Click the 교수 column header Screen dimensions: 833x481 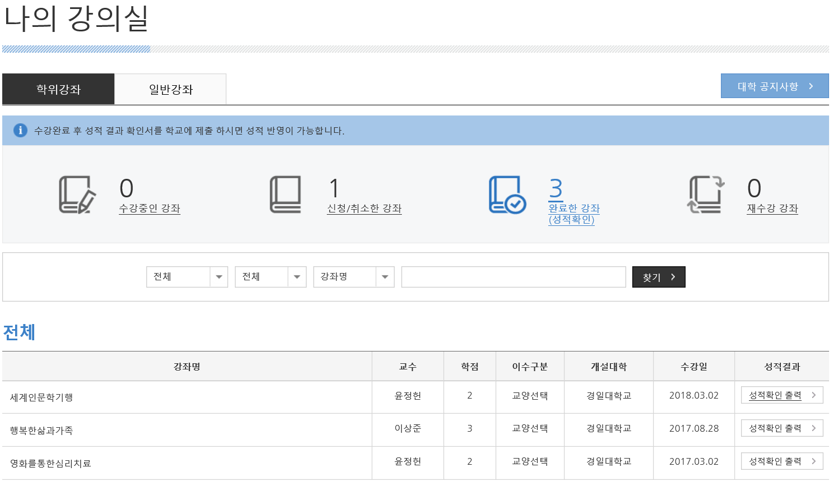pos(408,367)
